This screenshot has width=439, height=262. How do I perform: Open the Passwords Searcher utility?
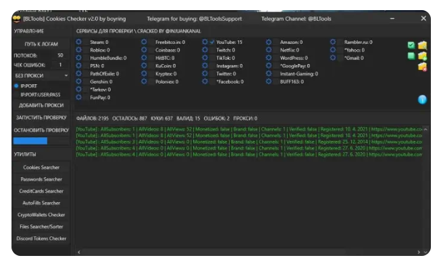click(x=41, y=179)
